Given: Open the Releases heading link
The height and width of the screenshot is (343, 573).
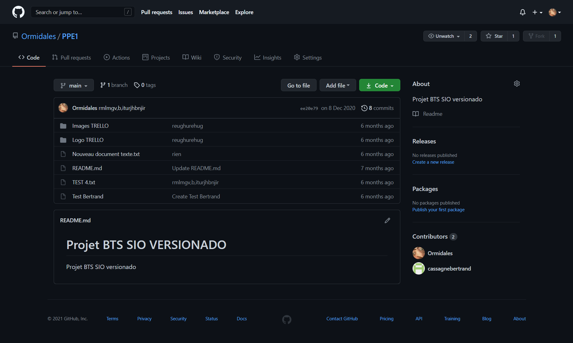Looking at the screenshot, I should point(424,141).
